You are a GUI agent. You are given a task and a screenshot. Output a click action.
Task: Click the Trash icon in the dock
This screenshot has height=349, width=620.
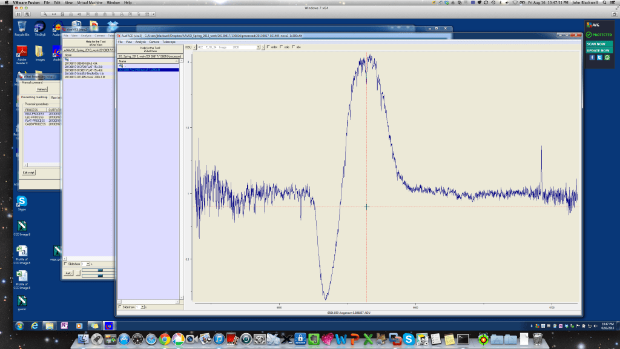coord(537,338)
